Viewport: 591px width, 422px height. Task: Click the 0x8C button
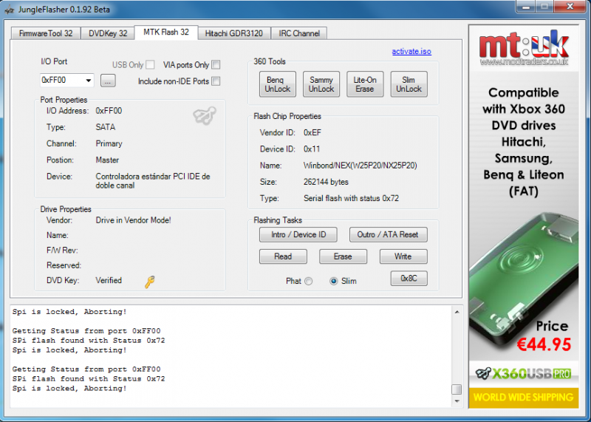pyautogui.click(x=409, y=279)
